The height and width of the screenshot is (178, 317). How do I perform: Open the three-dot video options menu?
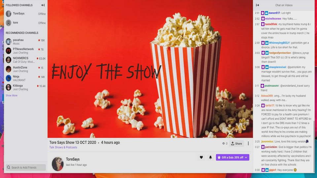[x=248, y=143]
